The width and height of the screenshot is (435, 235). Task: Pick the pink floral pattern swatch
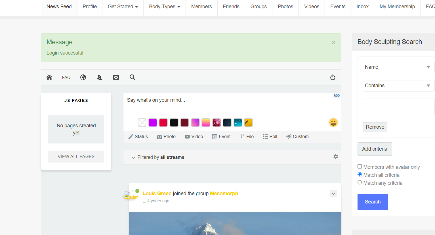coord(217,122)
